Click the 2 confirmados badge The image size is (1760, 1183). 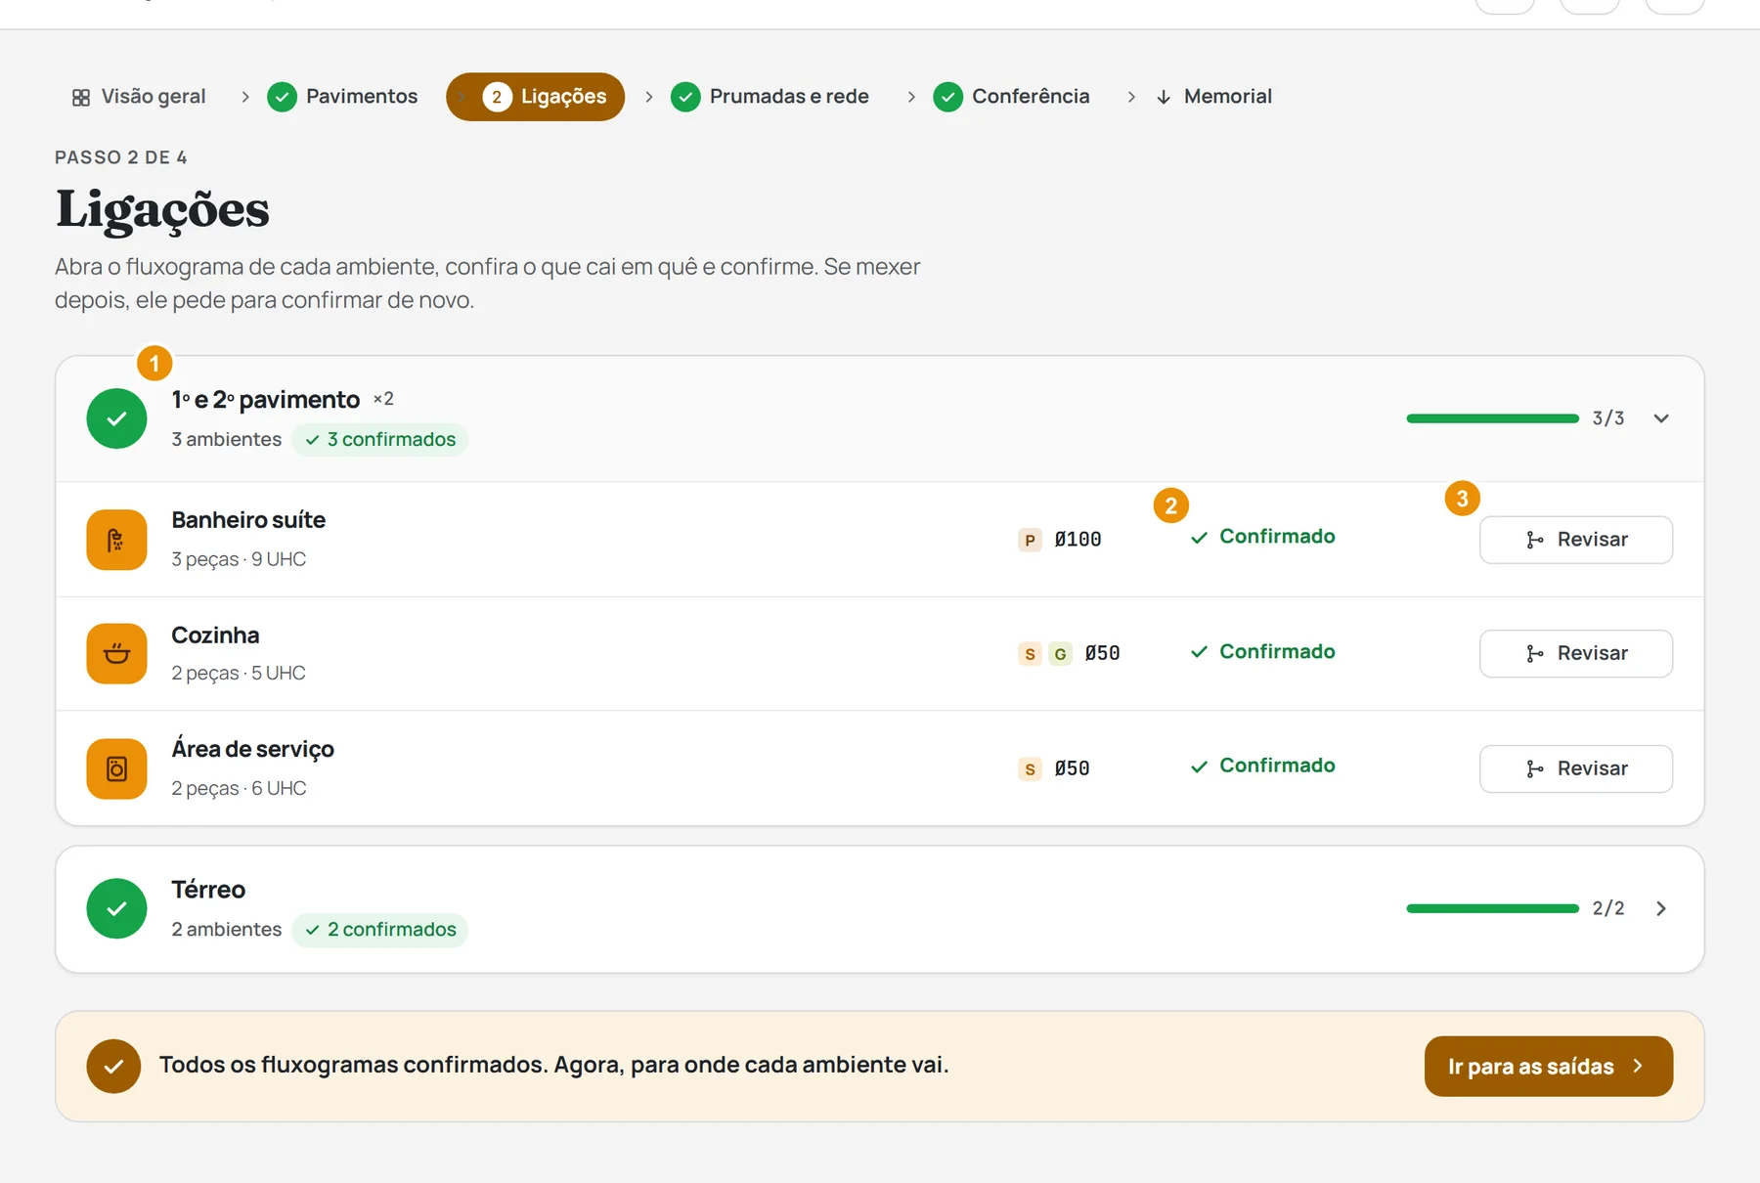pos(380,929)
